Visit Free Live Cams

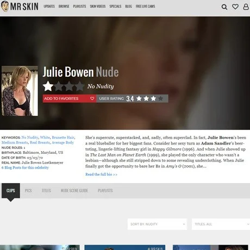point(145,7)
